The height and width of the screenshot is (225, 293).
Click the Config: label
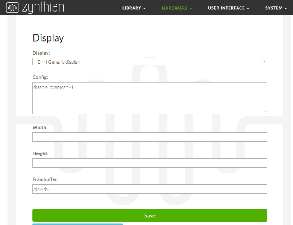click(40, 77)
